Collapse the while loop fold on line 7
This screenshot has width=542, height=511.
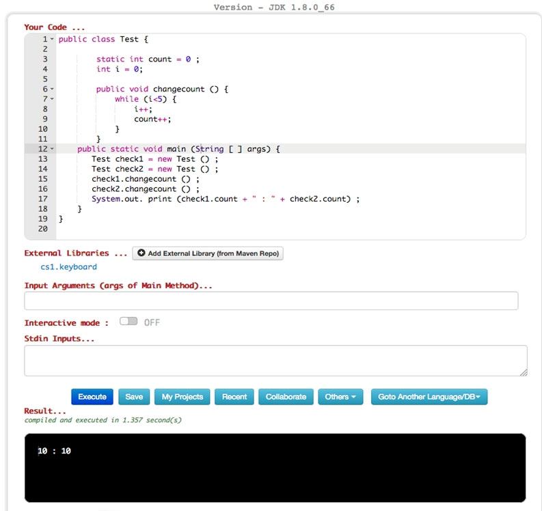click(x=52, y=99)
